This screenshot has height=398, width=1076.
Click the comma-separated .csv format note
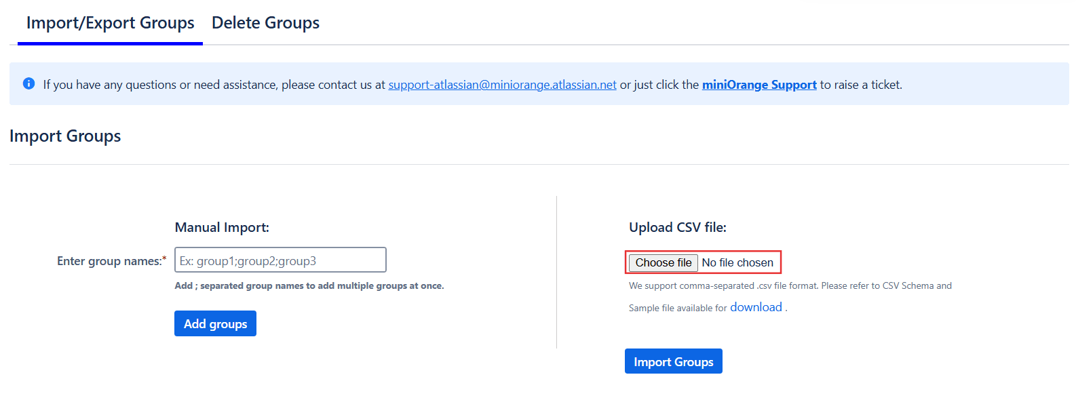[790, 285]
